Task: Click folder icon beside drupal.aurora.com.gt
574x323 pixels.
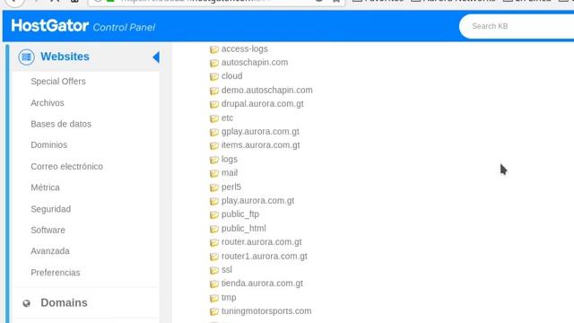Action: point(214,104)
